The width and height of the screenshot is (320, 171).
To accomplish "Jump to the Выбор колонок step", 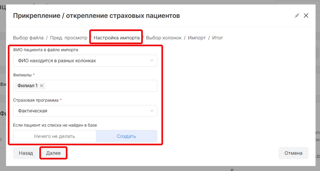I will click(x=164, y=38).
